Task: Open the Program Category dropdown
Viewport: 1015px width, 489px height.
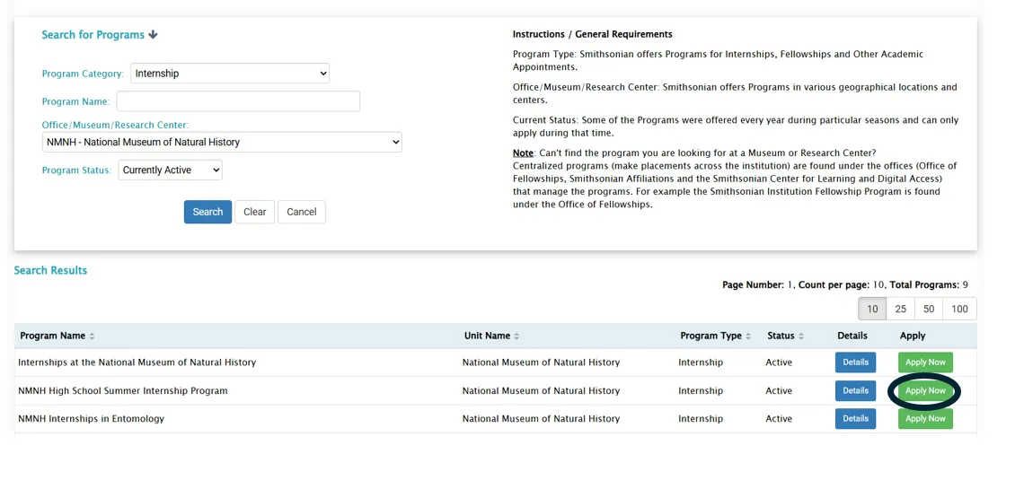Action: coord(230,74)
